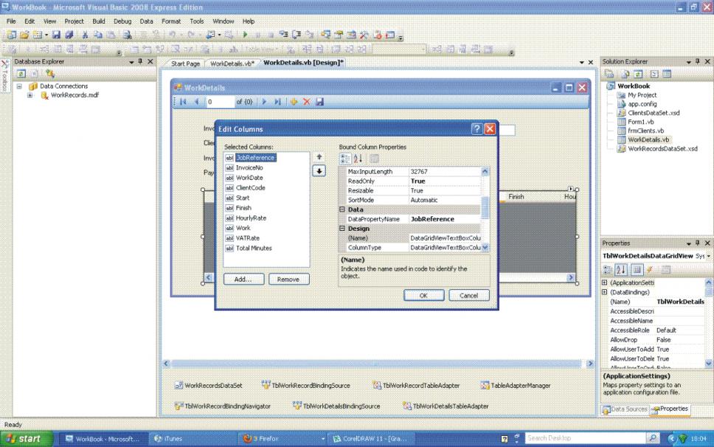Viewport: 714px width, 447px height.
Task: Click the Save icon in main toolbar
Action: tap(56, 35)
